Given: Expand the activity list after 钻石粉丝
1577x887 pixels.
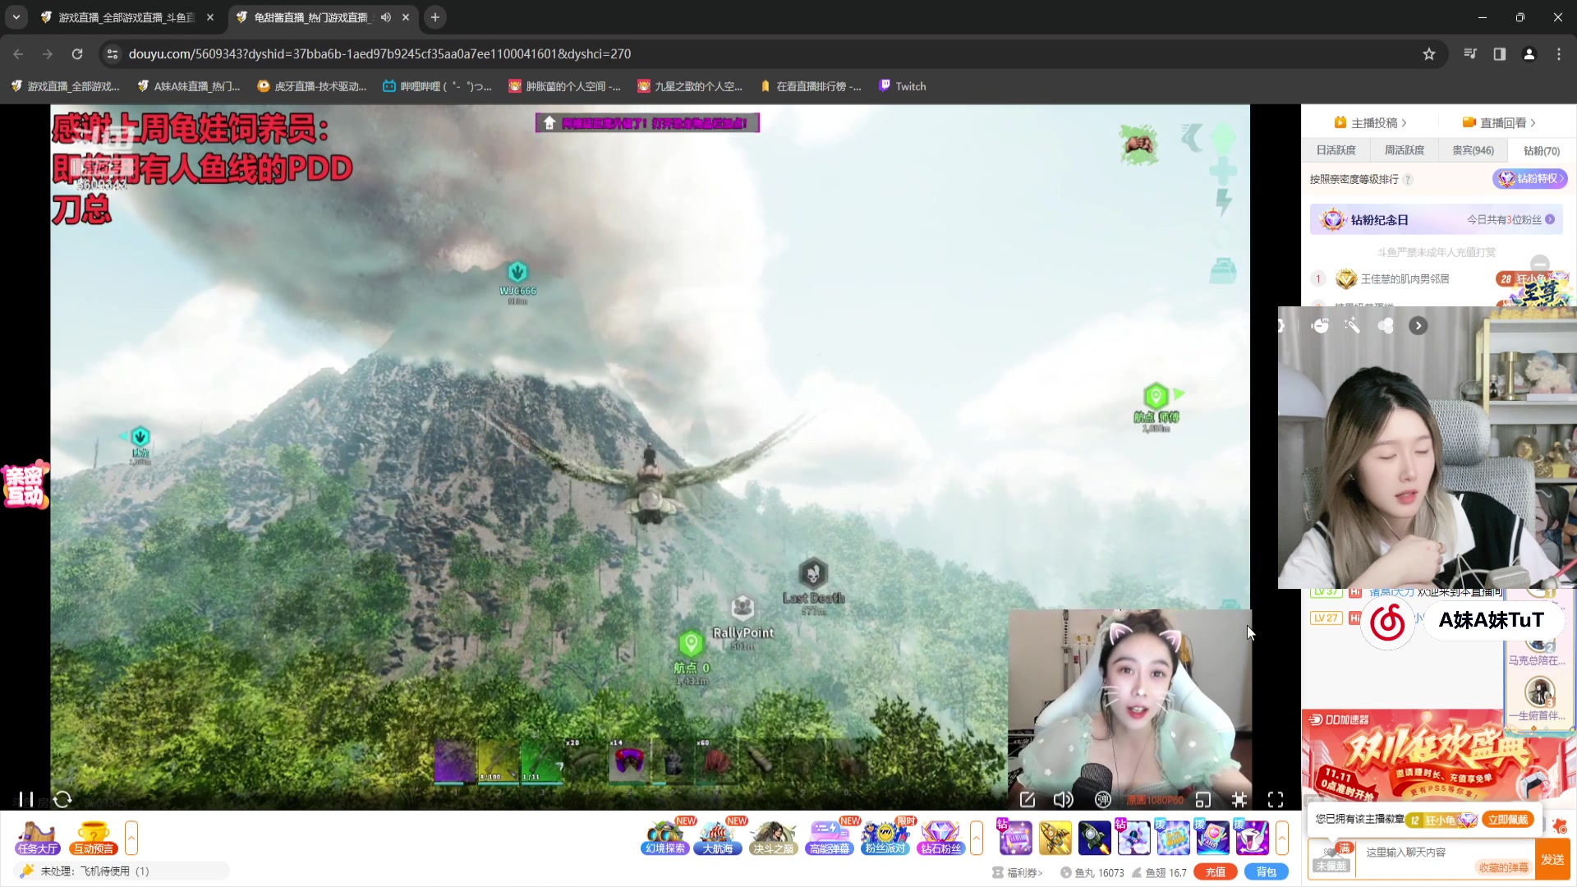Looking at the screenshot, I should (977, 838).
